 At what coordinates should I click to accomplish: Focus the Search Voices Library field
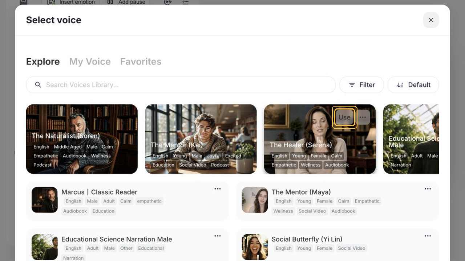click(x=181, y=85)
